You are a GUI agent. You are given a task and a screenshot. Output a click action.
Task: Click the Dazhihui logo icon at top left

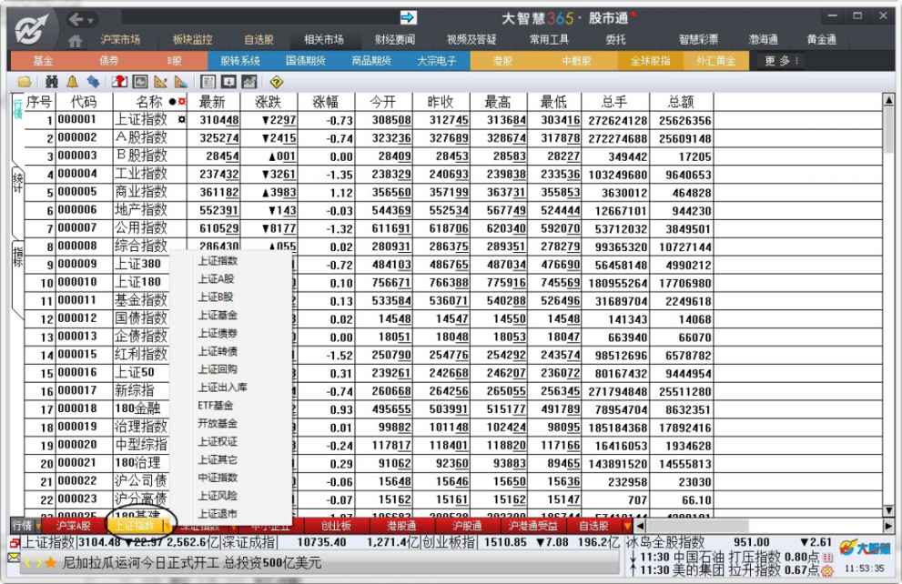pyautogui.click(x=32, y=29)
